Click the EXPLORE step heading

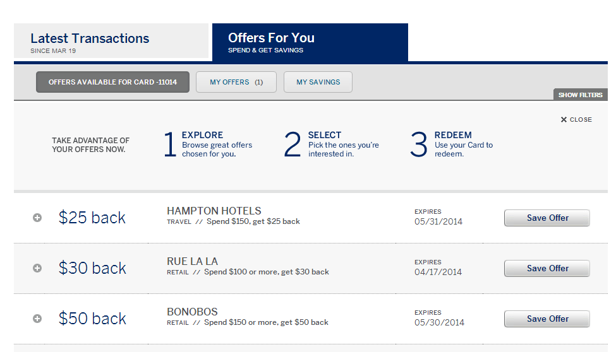click(x=202, y=135)
